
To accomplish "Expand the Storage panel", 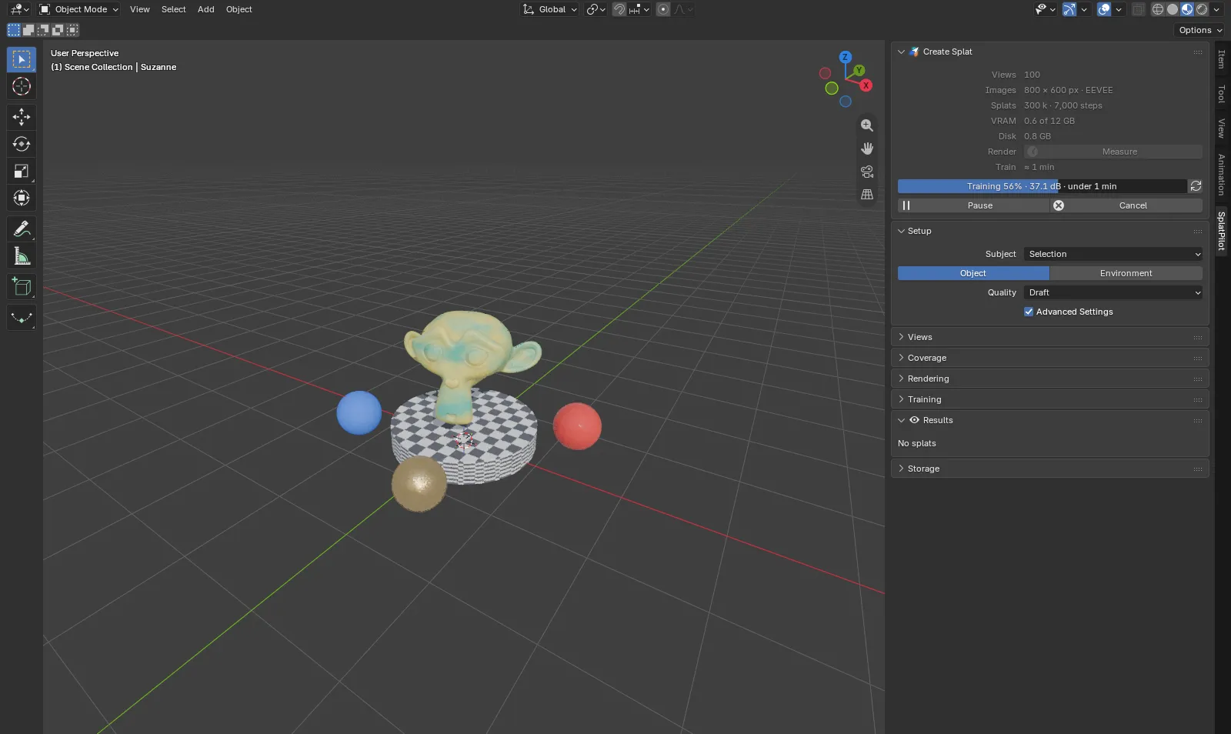I will click(1049, 469).
